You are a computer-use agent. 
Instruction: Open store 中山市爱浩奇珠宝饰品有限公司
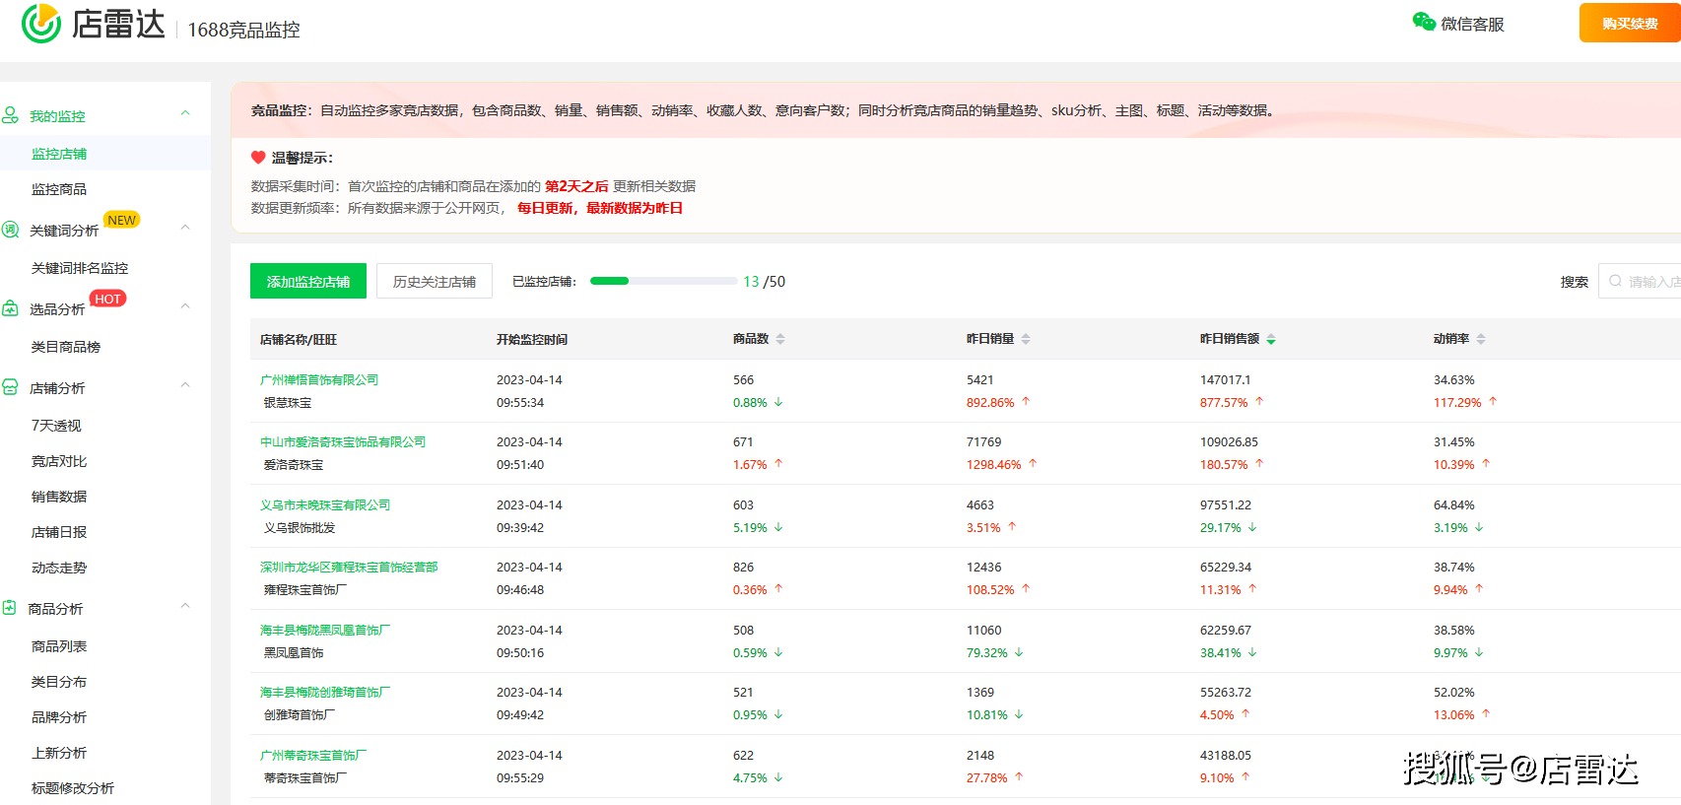point(343,441)
